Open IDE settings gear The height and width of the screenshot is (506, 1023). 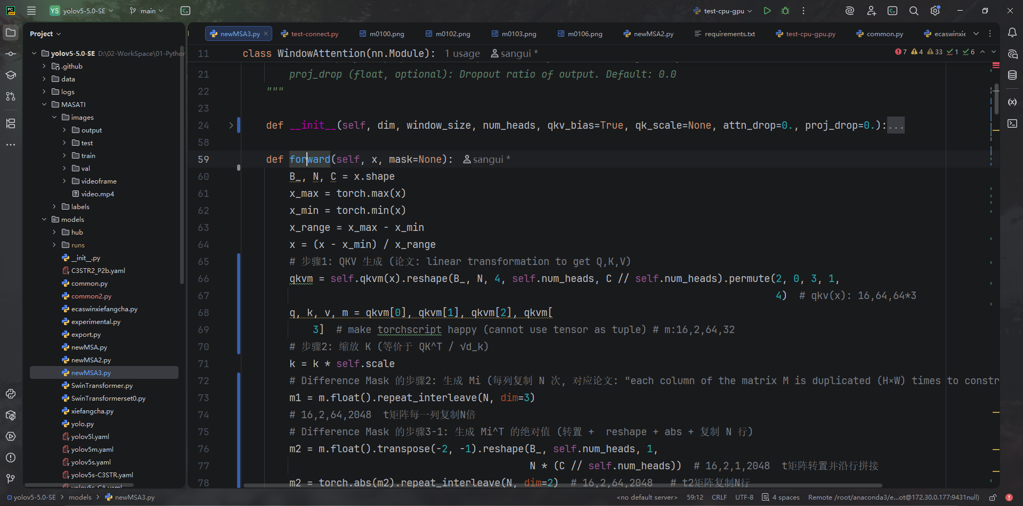pos(935,11)
